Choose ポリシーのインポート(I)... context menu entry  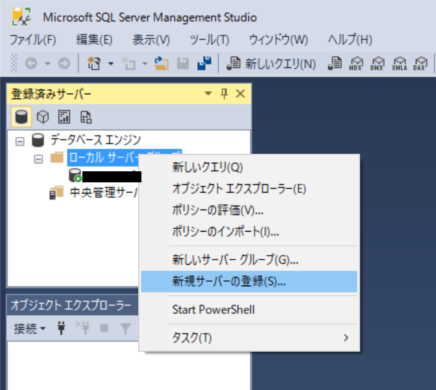pos(249,232)
